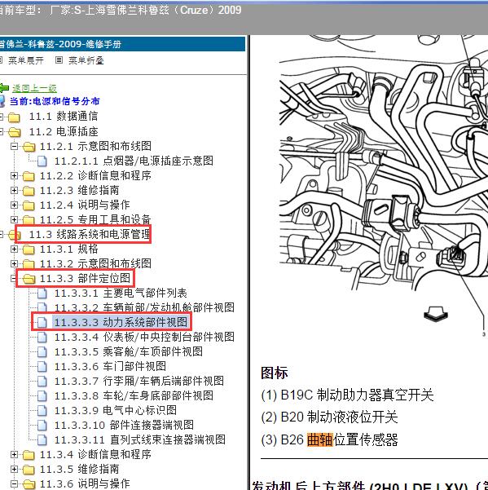This screenshot has height=490, width=488.
Task: Expand the 11.3.2 示意图和布线图 node
Action: (x=14, y=263)
